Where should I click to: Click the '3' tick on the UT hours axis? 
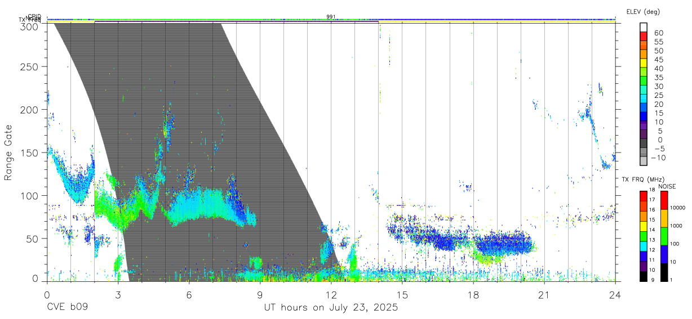[x=118, y=294]
